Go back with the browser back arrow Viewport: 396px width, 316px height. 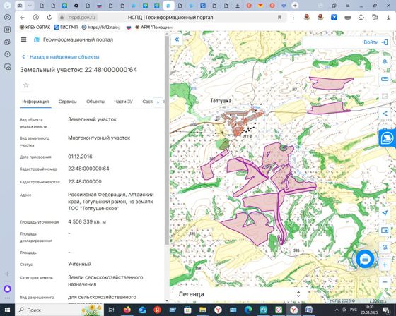(x=22, y=17)
